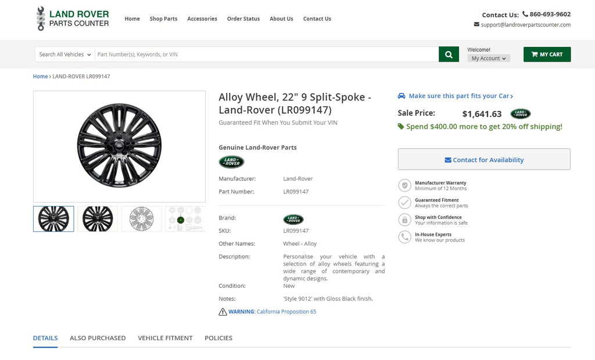Switch to the Details tab
595x360 pixels.
point(45,338)
